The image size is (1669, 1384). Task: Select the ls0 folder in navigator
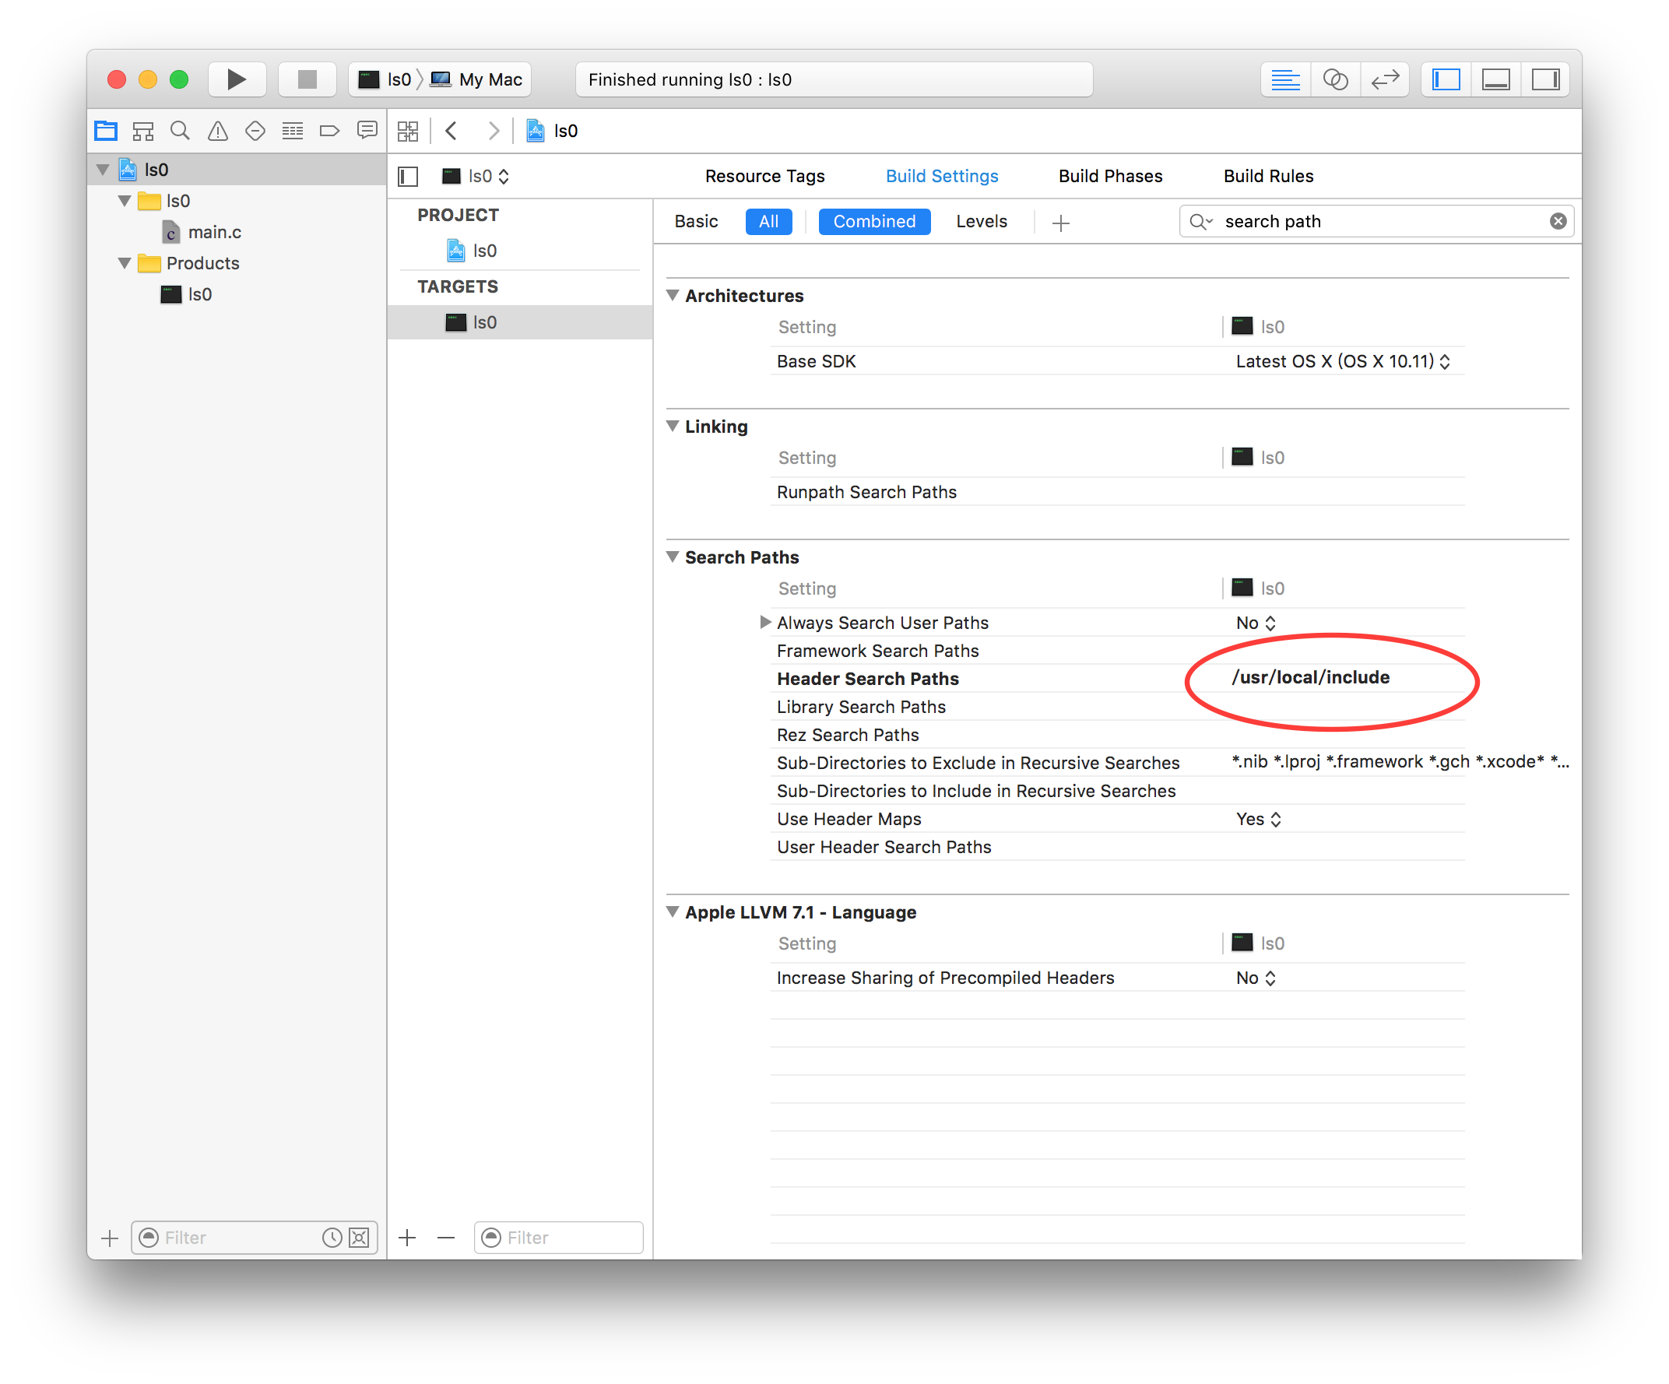(x=164, y=201)
